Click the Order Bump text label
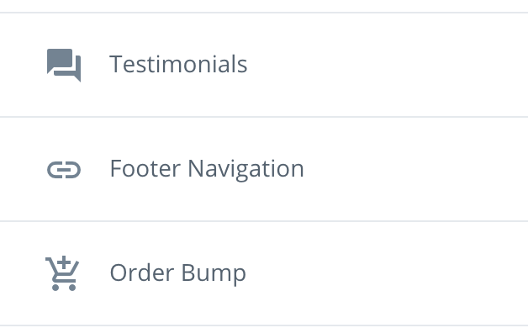 pyautogui.click(x=177, y=273)
